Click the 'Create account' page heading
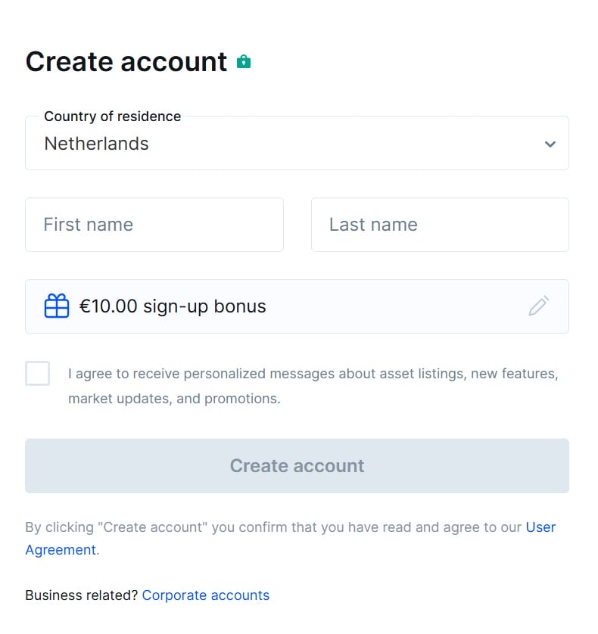The width and height of the screenshot is (598, 634). tap(126, 61)
